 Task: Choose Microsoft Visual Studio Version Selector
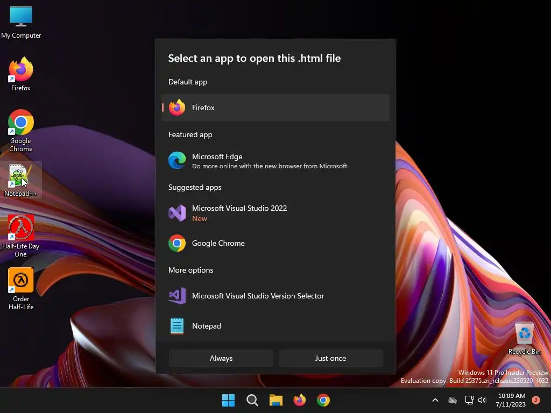(275, 296)
